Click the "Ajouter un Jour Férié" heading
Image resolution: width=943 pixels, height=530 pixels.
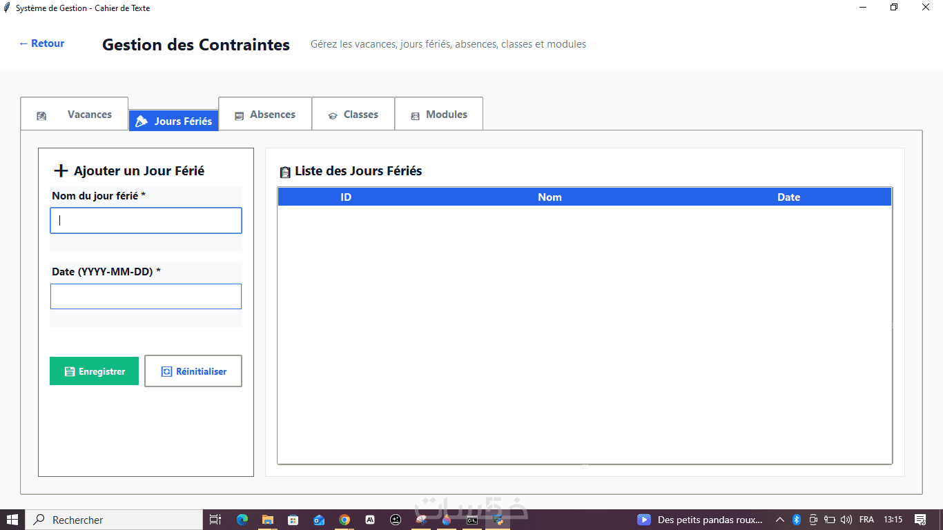click(x=139, y=171)
